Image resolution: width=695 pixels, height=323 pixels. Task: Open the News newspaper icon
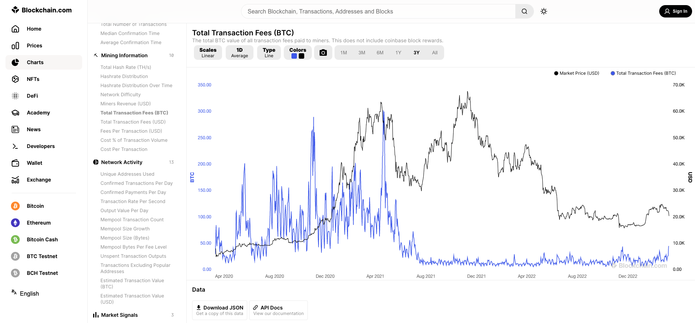coord(15,129)
